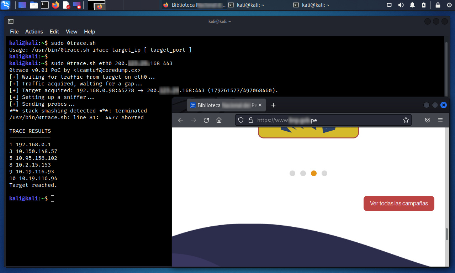Open the terminal Actions menu

click(34, 32)
